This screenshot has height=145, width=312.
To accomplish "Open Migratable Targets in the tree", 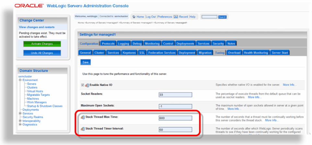I will [x=39, y=95].
